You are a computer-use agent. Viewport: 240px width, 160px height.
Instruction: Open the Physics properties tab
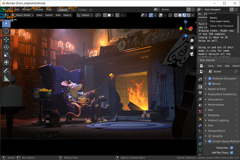(x=200, y=137)
